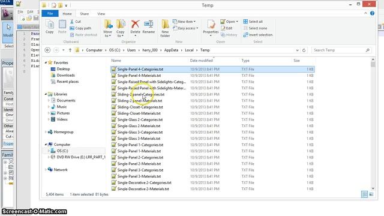The width and height of the screenshot is (384, 216).
Task: Go up one folder level arrow
Action: 70,50
